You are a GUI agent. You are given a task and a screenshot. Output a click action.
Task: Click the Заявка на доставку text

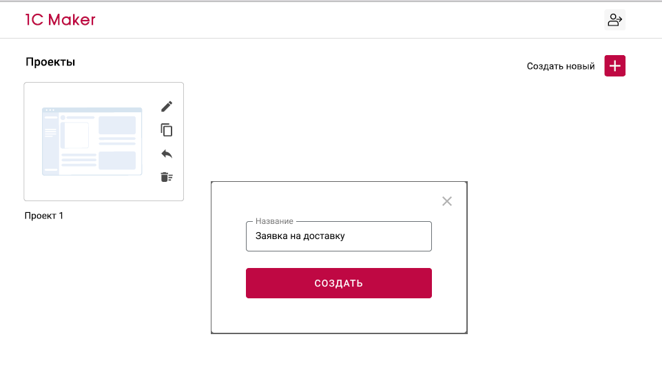click(300, 236)
